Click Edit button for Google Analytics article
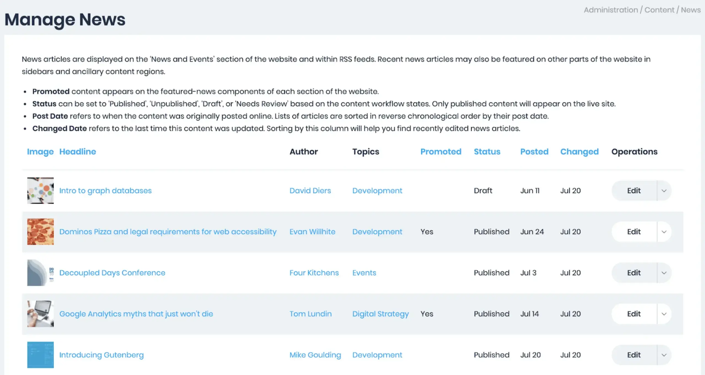 click(634, 314)
